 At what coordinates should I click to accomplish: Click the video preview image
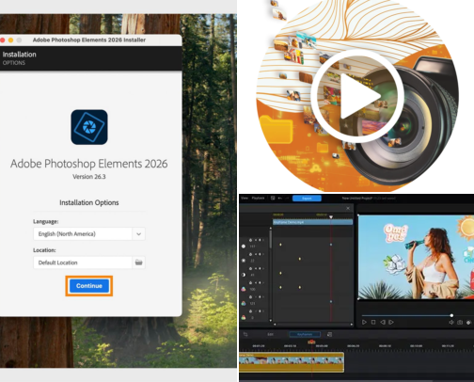pos(417,257)
